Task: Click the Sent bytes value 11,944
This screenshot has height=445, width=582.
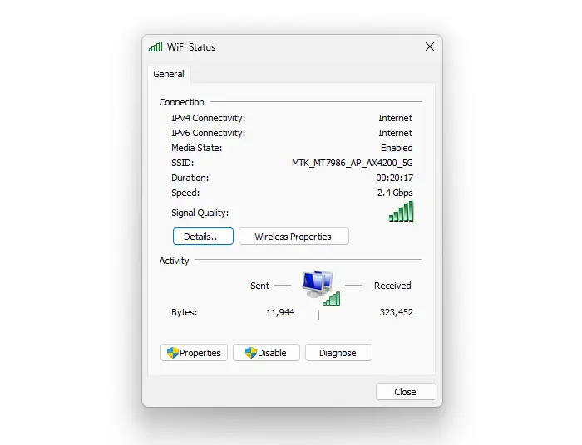Action: pos(280,312)
